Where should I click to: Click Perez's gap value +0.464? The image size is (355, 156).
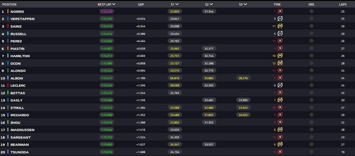click(141, 41)
